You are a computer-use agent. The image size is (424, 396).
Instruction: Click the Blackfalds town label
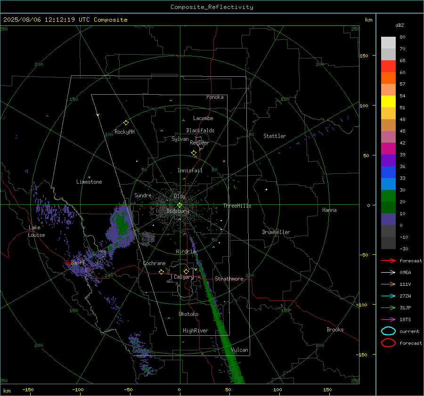tap(200, 130)
